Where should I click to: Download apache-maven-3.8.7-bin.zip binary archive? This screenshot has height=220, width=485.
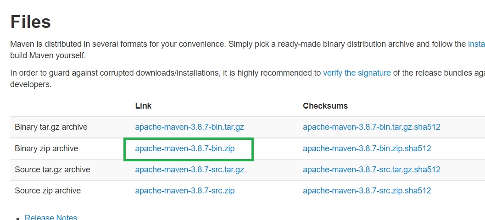click(184, 148)
